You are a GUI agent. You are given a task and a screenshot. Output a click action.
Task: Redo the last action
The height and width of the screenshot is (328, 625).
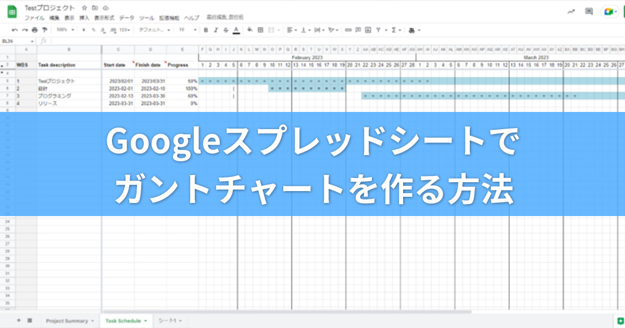click(24, 30)
